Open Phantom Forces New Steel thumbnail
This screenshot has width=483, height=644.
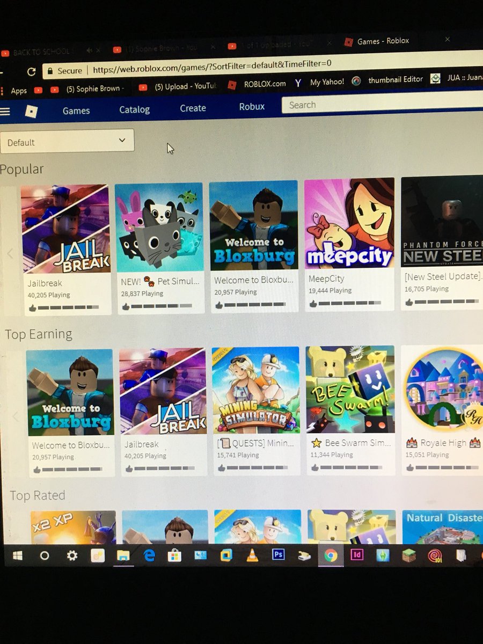click(442, 221)
